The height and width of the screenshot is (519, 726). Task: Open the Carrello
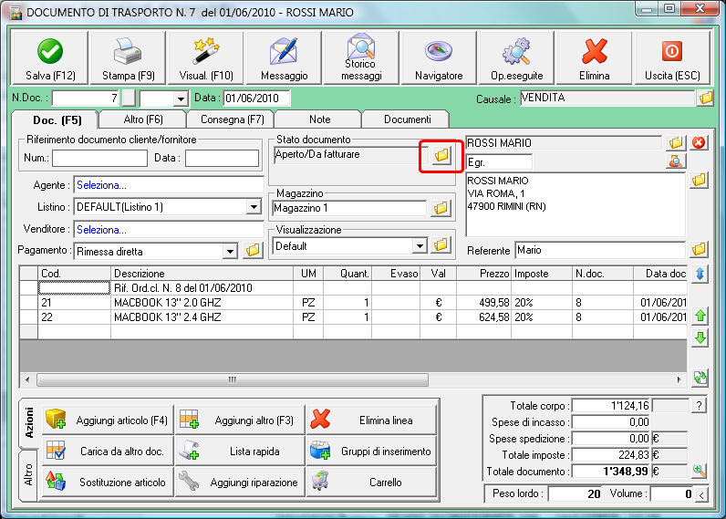click(x=371, y=482)
